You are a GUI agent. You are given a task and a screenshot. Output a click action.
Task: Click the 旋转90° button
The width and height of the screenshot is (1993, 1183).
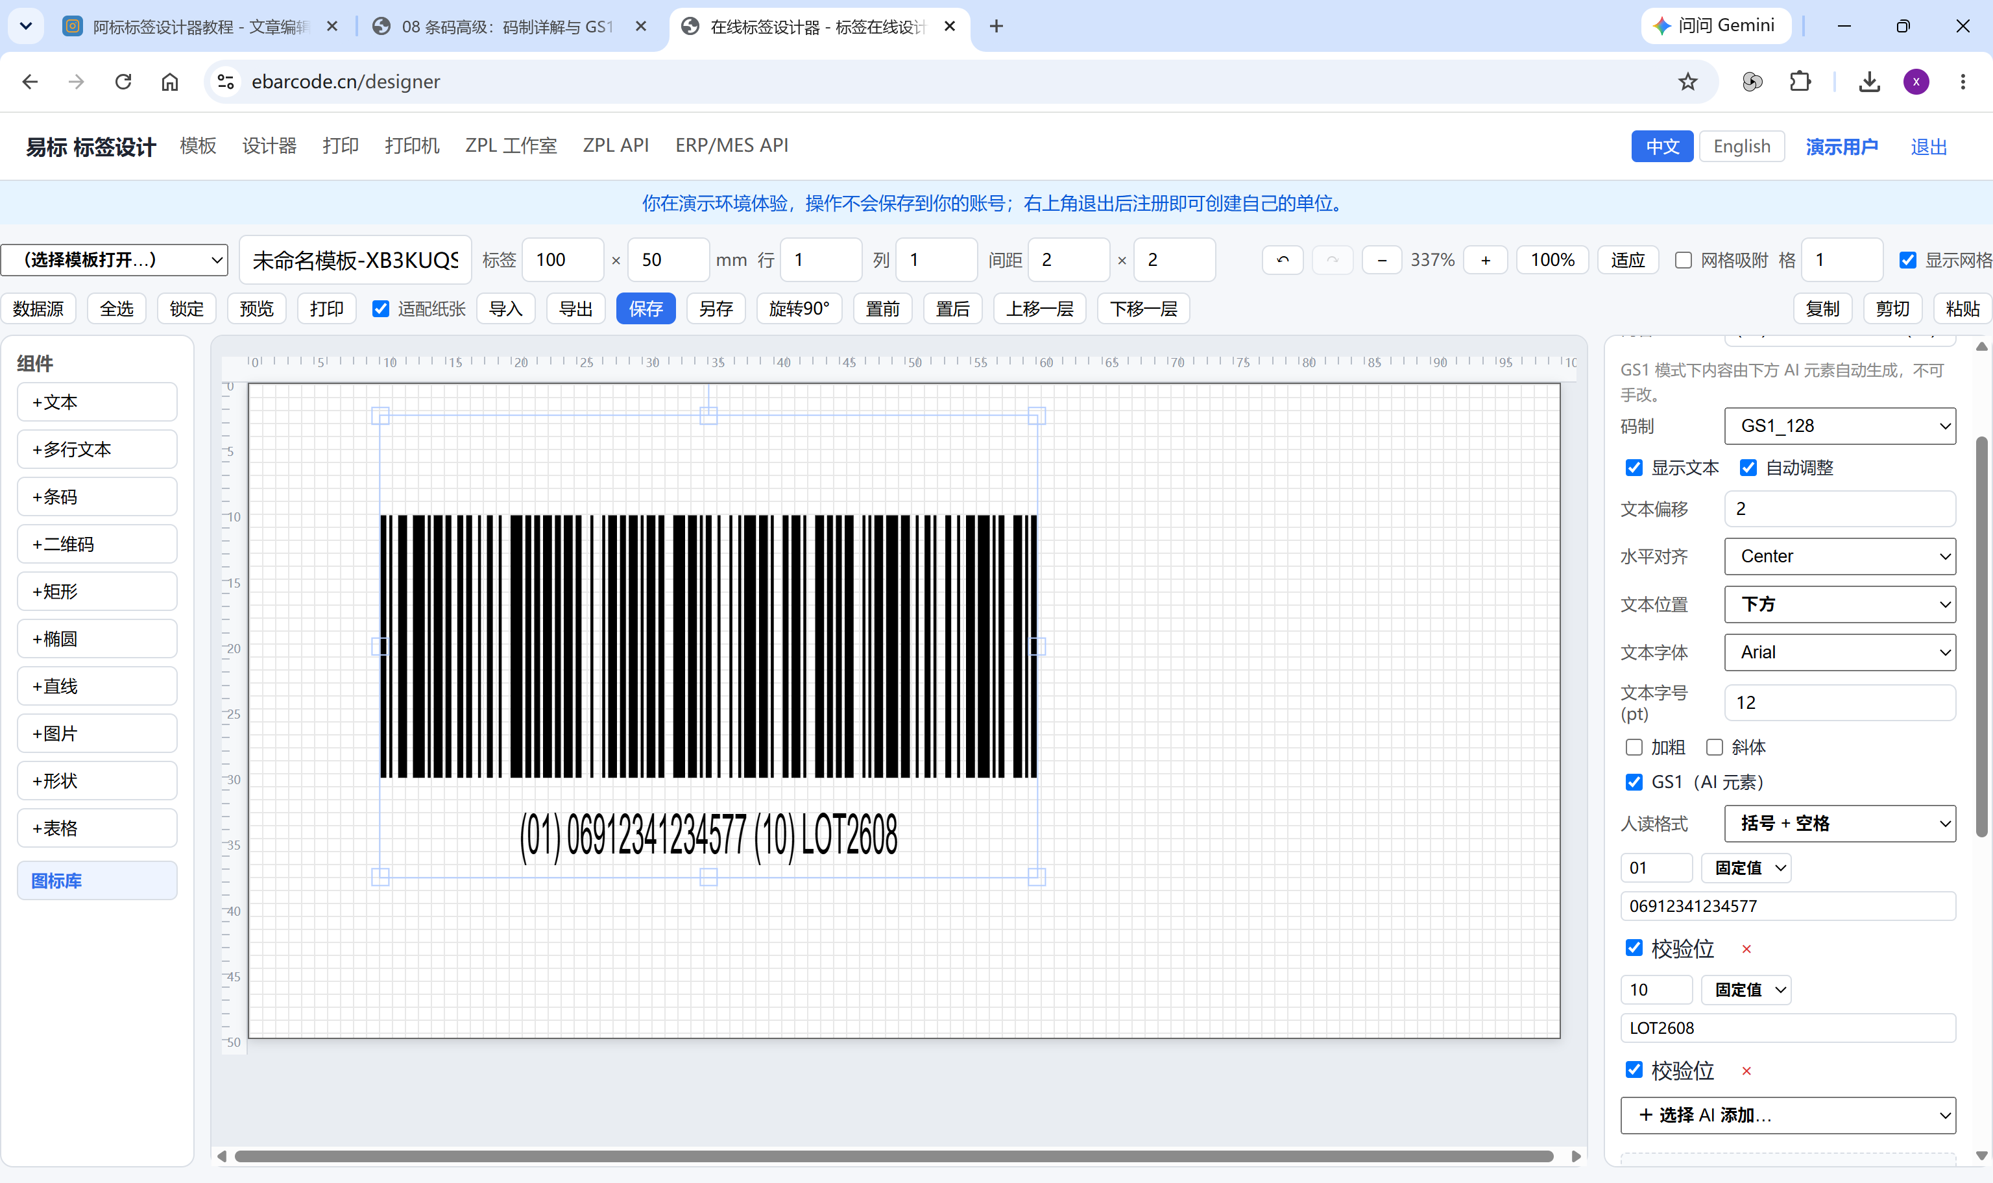799,309
